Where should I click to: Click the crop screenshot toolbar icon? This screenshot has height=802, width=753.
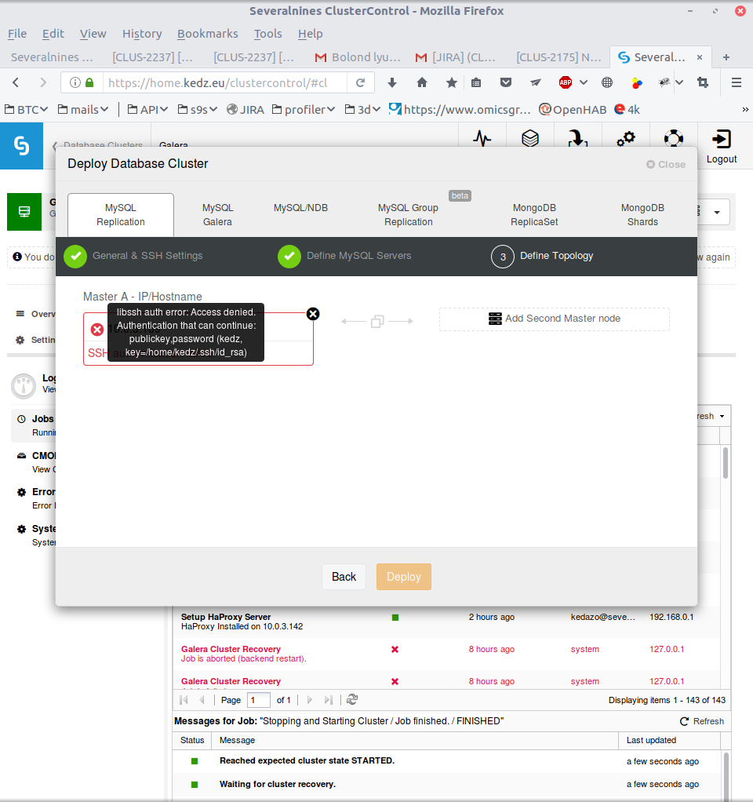[703, 83]
